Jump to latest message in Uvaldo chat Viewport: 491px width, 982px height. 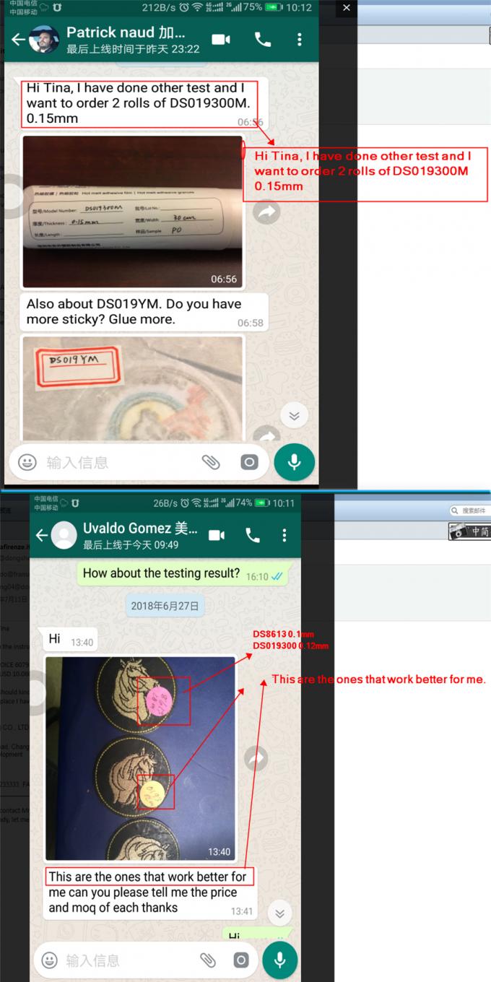[x=279, y=913]
